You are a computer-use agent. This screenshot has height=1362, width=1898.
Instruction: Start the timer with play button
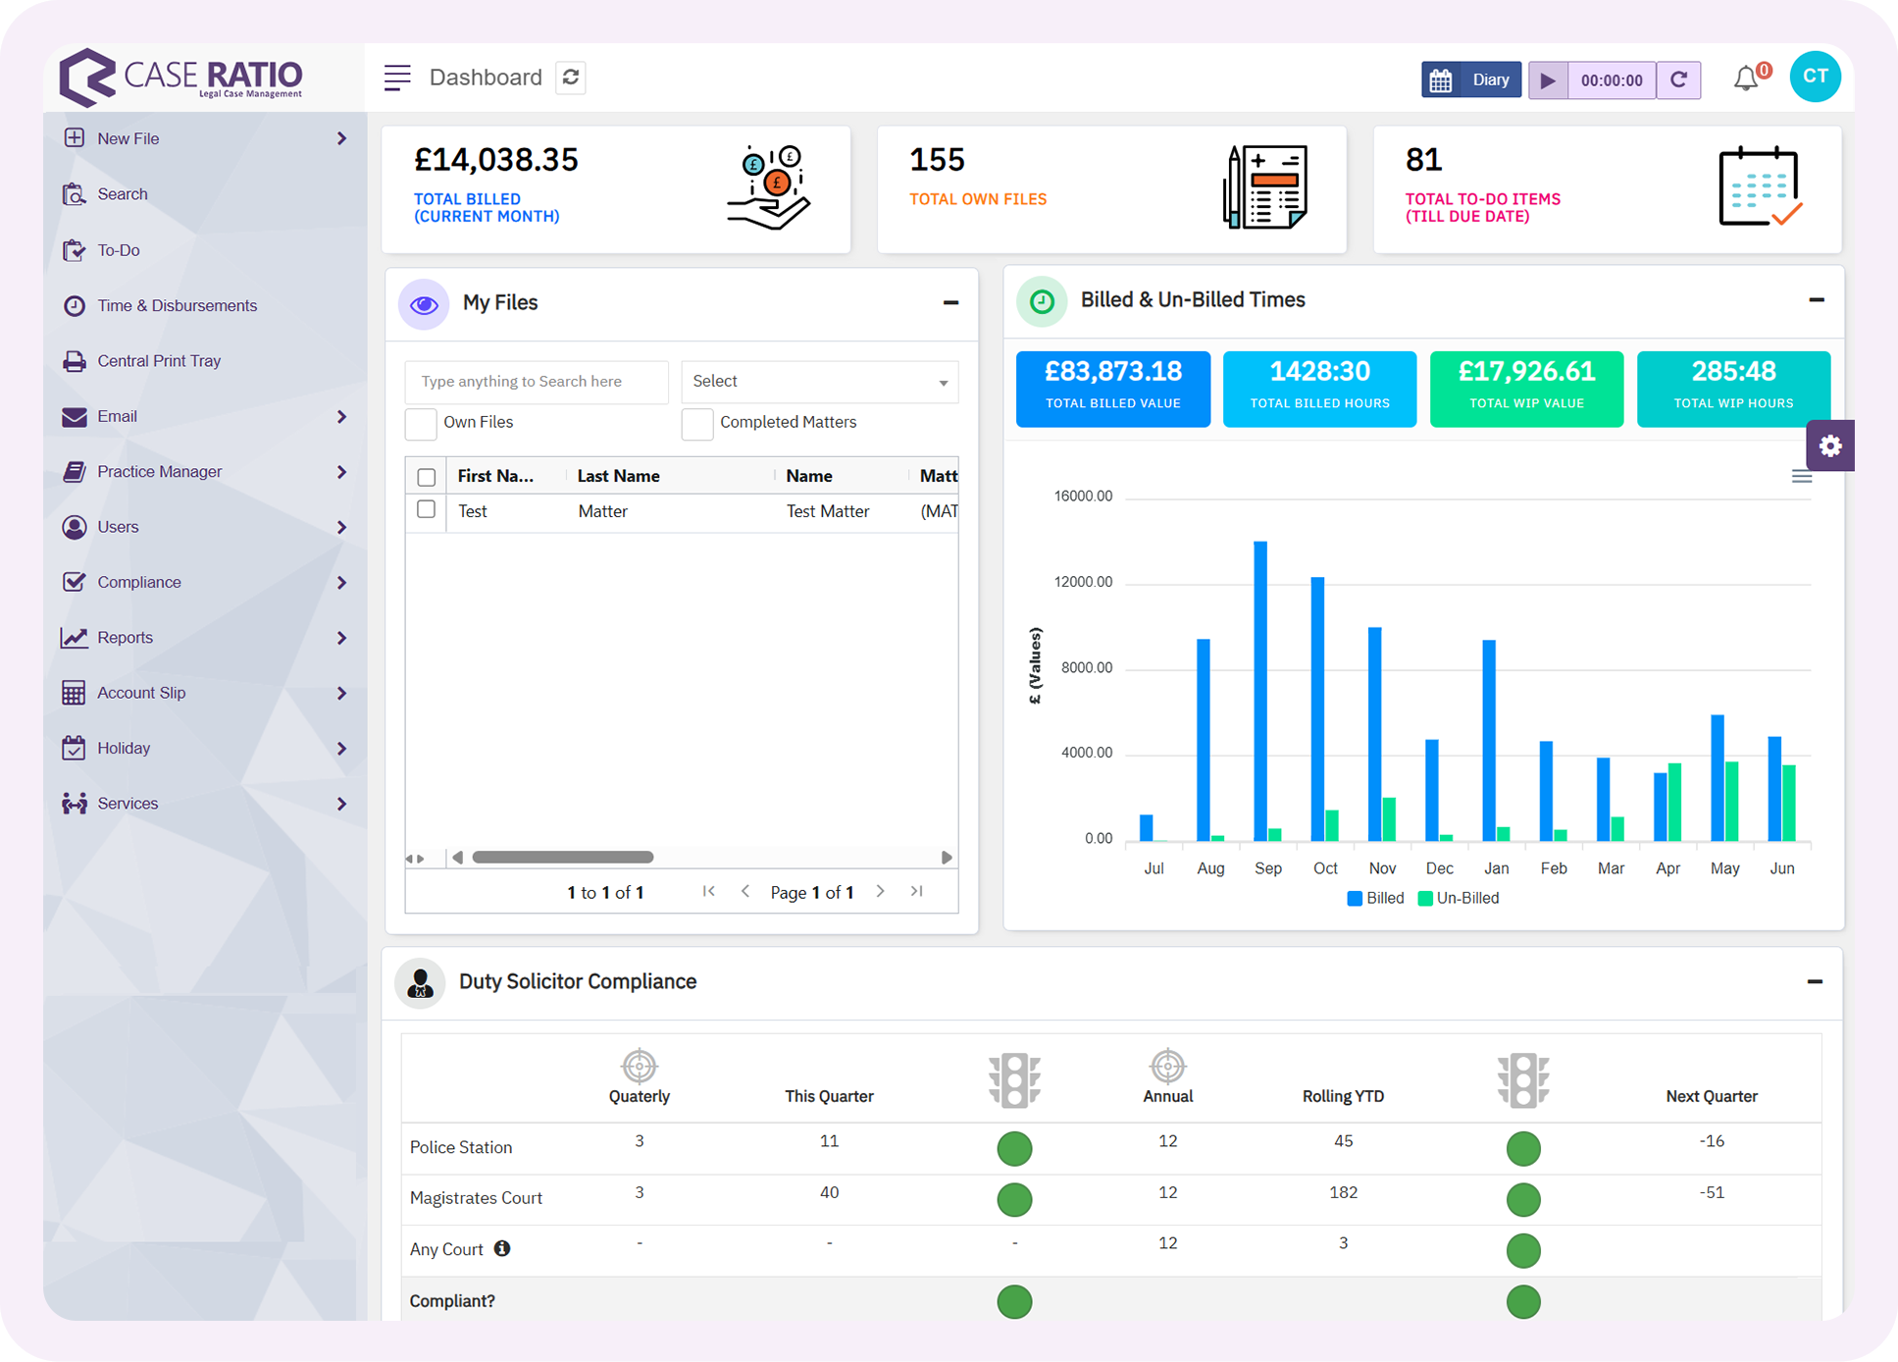click(x=1548, y=79)
